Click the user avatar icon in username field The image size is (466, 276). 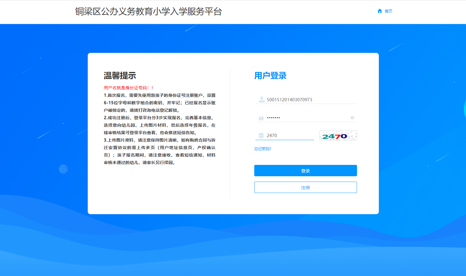(261, 99)
